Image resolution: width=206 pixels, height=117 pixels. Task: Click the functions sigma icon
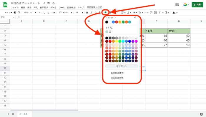pos(166,12)
